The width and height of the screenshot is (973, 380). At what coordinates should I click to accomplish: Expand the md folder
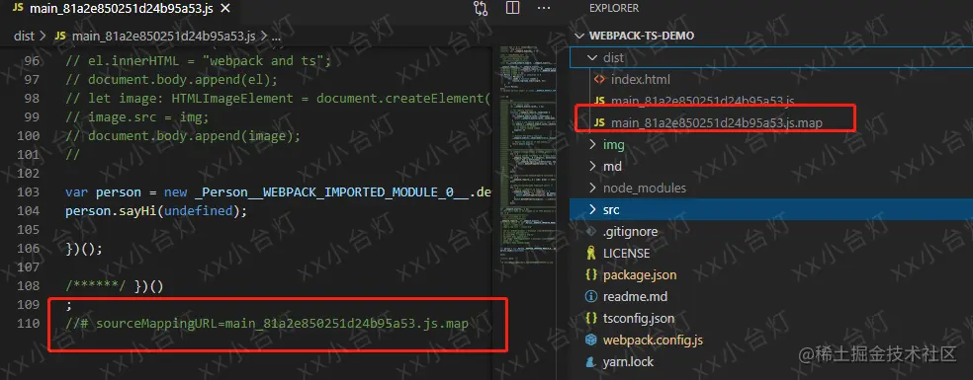click(x=592, y=166)
